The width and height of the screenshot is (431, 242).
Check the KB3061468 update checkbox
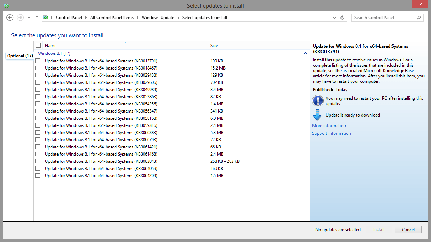click(38, 154)
